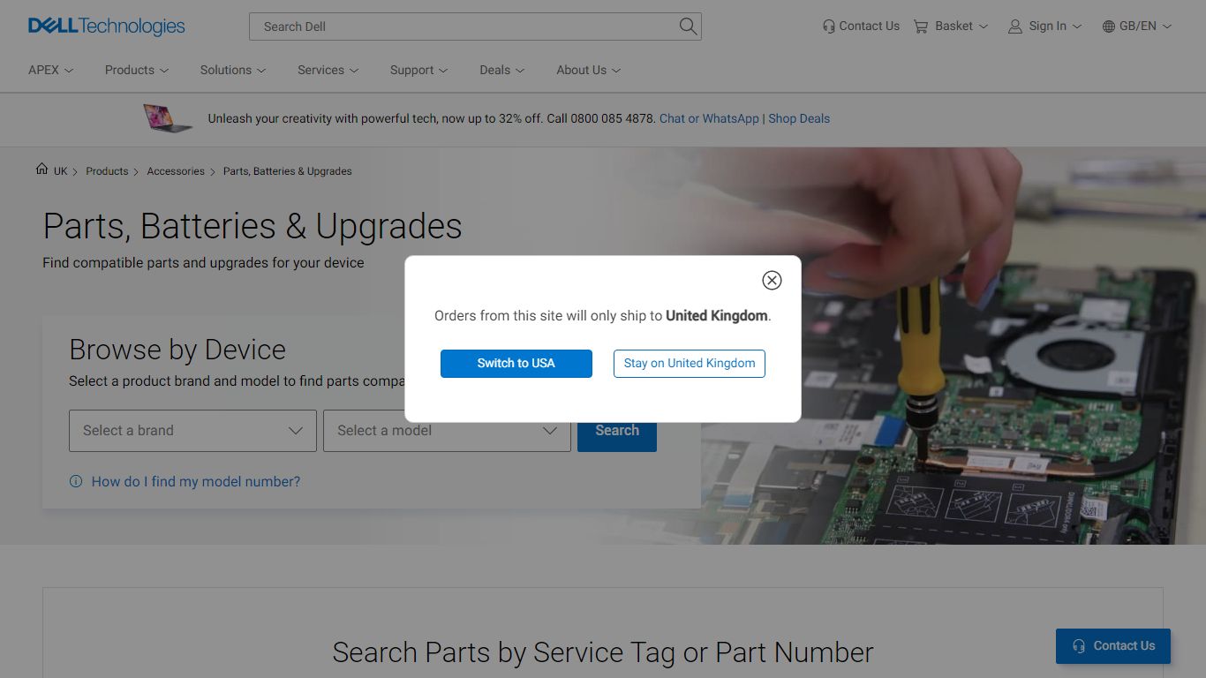Expand the Sign In dropdown
Viewport: 1206px width, 678px height.
[1076, 26]
